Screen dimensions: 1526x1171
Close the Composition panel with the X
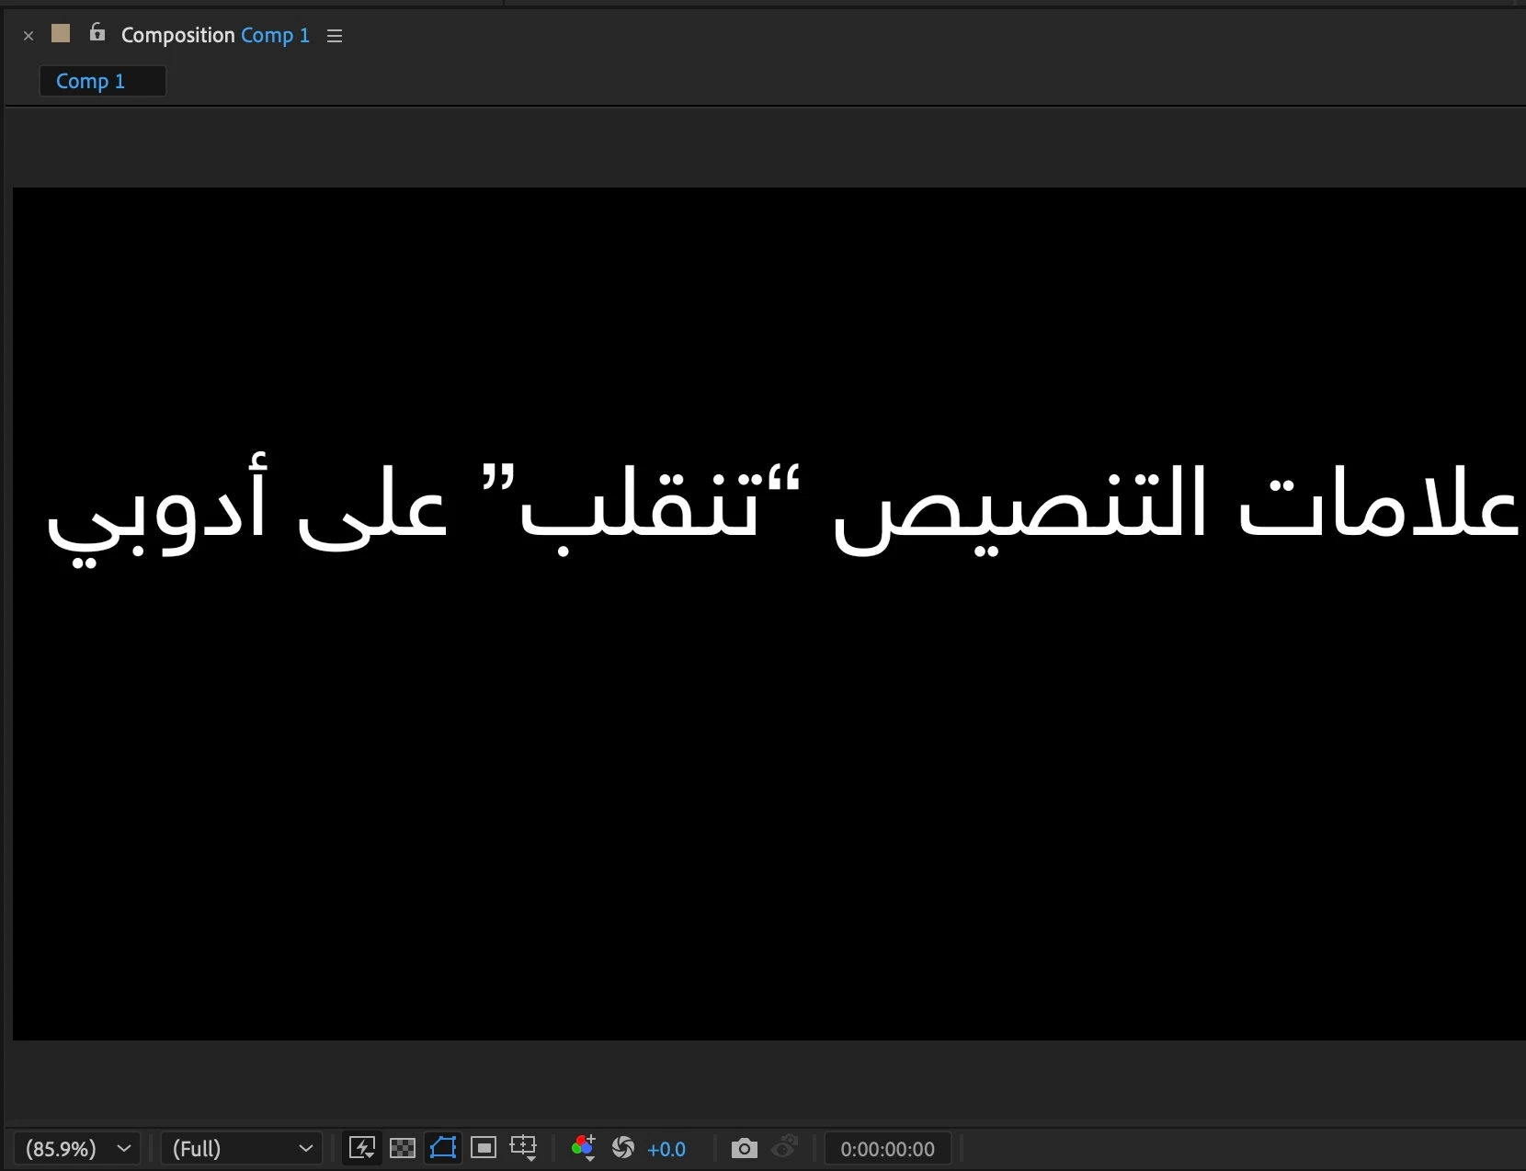pyautogui.click(x=28, y=36)
